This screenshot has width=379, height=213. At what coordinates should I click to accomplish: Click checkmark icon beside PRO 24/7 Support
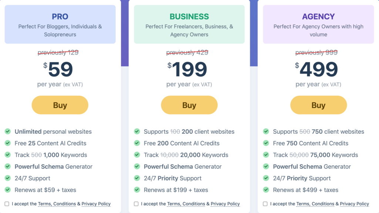(x=8, y=178)
